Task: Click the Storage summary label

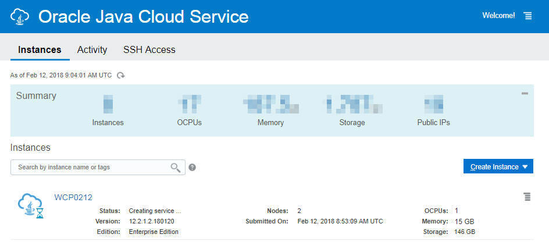Action: tap(352, 123)
